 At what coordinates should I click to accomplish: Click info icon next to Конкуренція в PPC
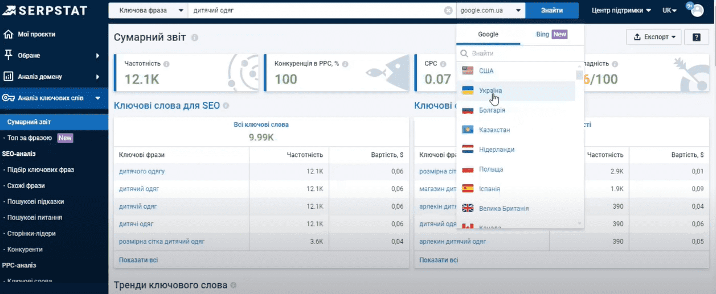tap(345, 64)
